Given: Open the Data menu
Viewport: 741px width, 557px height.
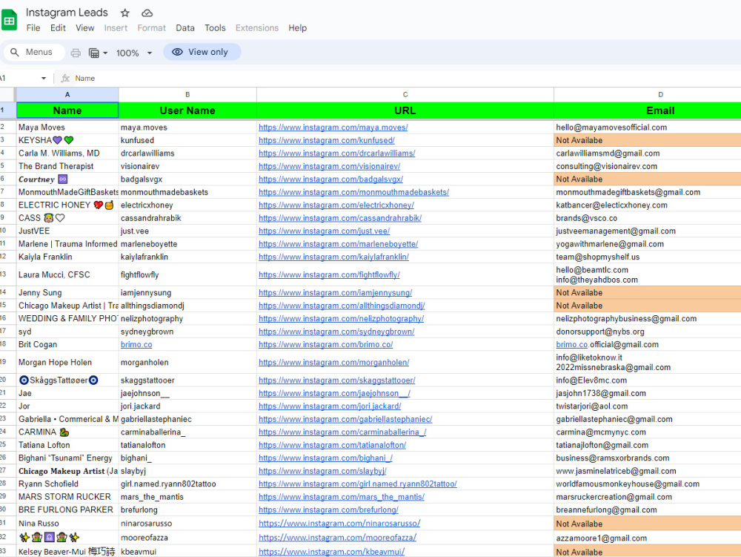Looking at the screenshot, I should tap(185, 28).
